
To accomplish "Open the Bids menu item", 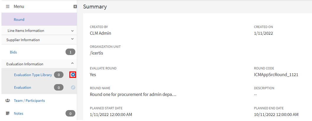I will click(x=13, y=52).
